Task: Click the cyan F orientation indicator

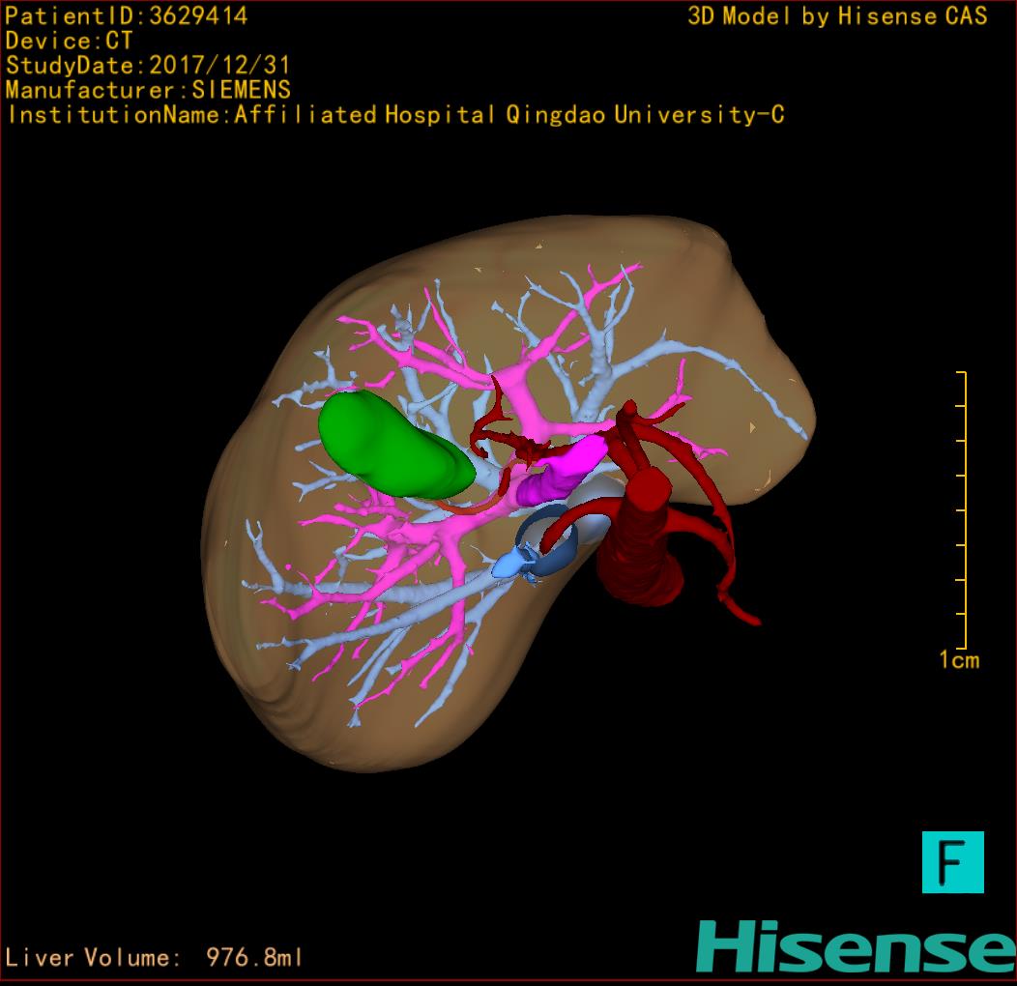Action: click(x=952, y=861)
